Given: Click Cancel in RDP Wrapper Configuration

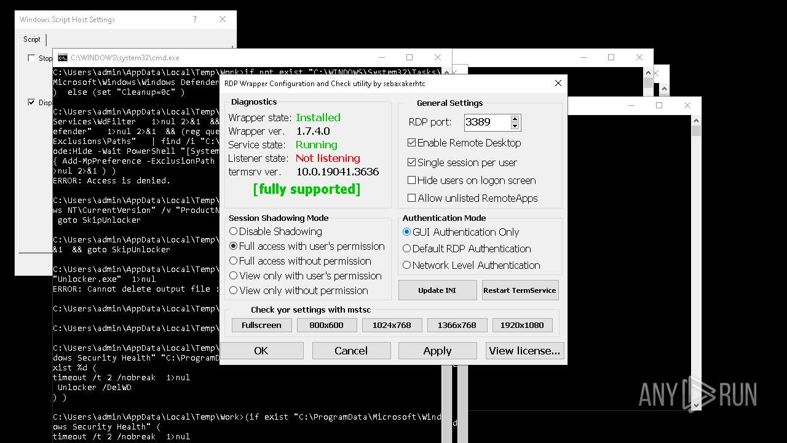Looking at the screenshot, I should (351, 351).
